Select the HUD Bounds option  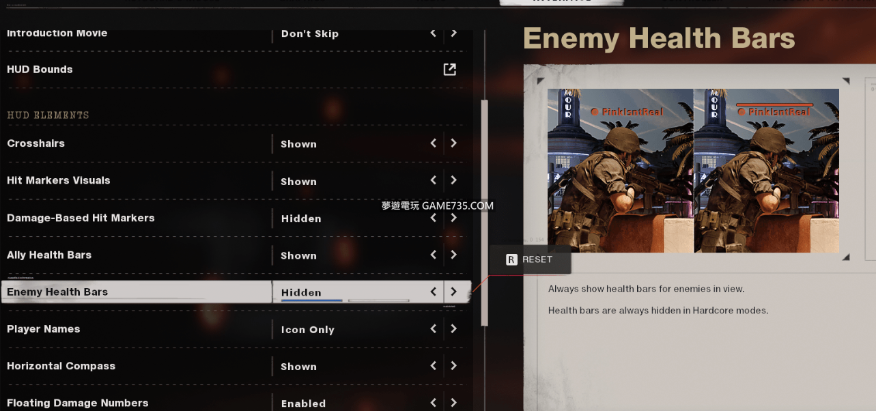click(x=236, y=69)
